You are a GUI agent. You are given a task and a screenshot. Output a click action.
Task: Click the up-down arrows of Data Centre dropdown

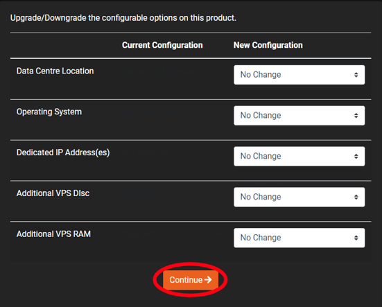[x=356, y=75]
